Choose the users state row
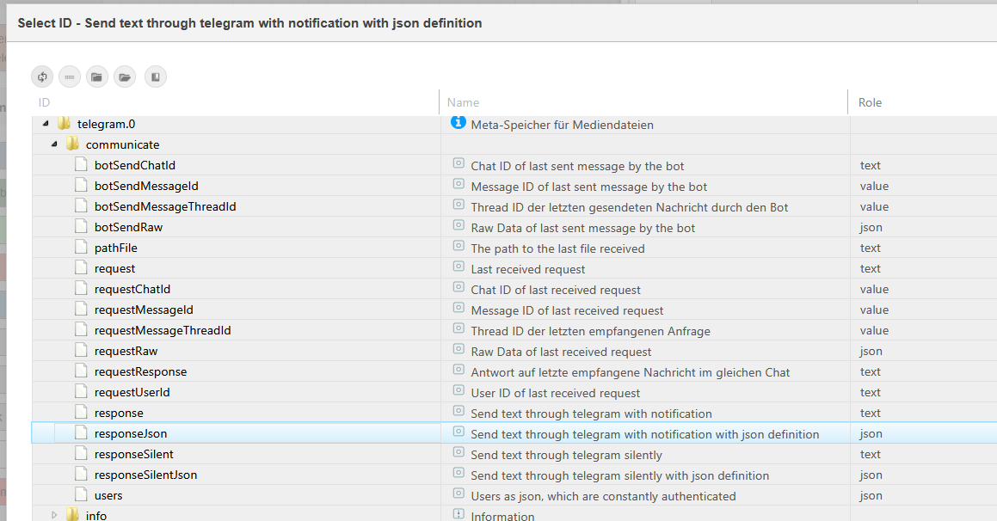Viewport: 997px width, 521px height. pos(108,495)
